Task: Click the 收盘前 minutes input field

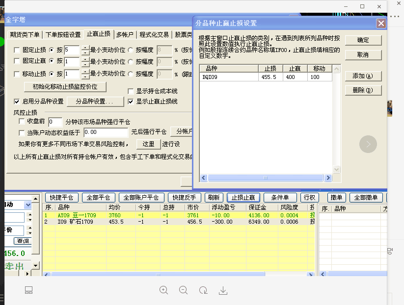Action: [55, 122]
